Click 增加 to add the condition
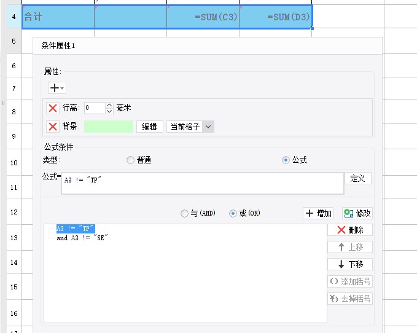The width and height of the screenshot is (417, 333). (318, 214)
